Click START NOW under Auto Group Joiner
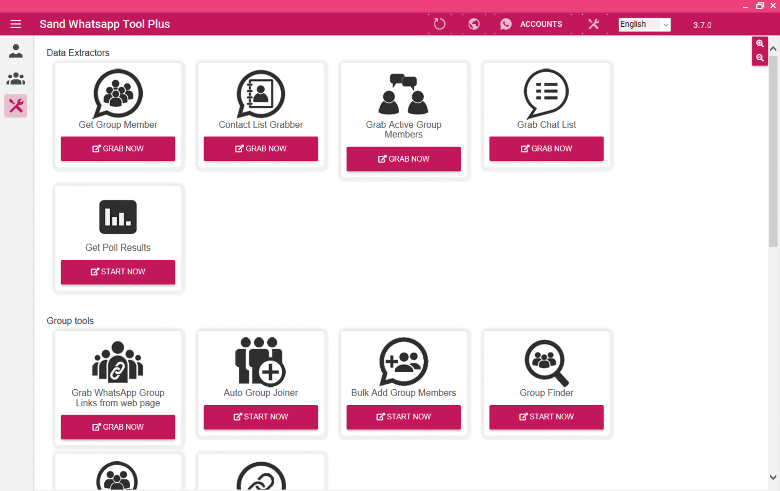780x491 pixels. tap(261, 417)
